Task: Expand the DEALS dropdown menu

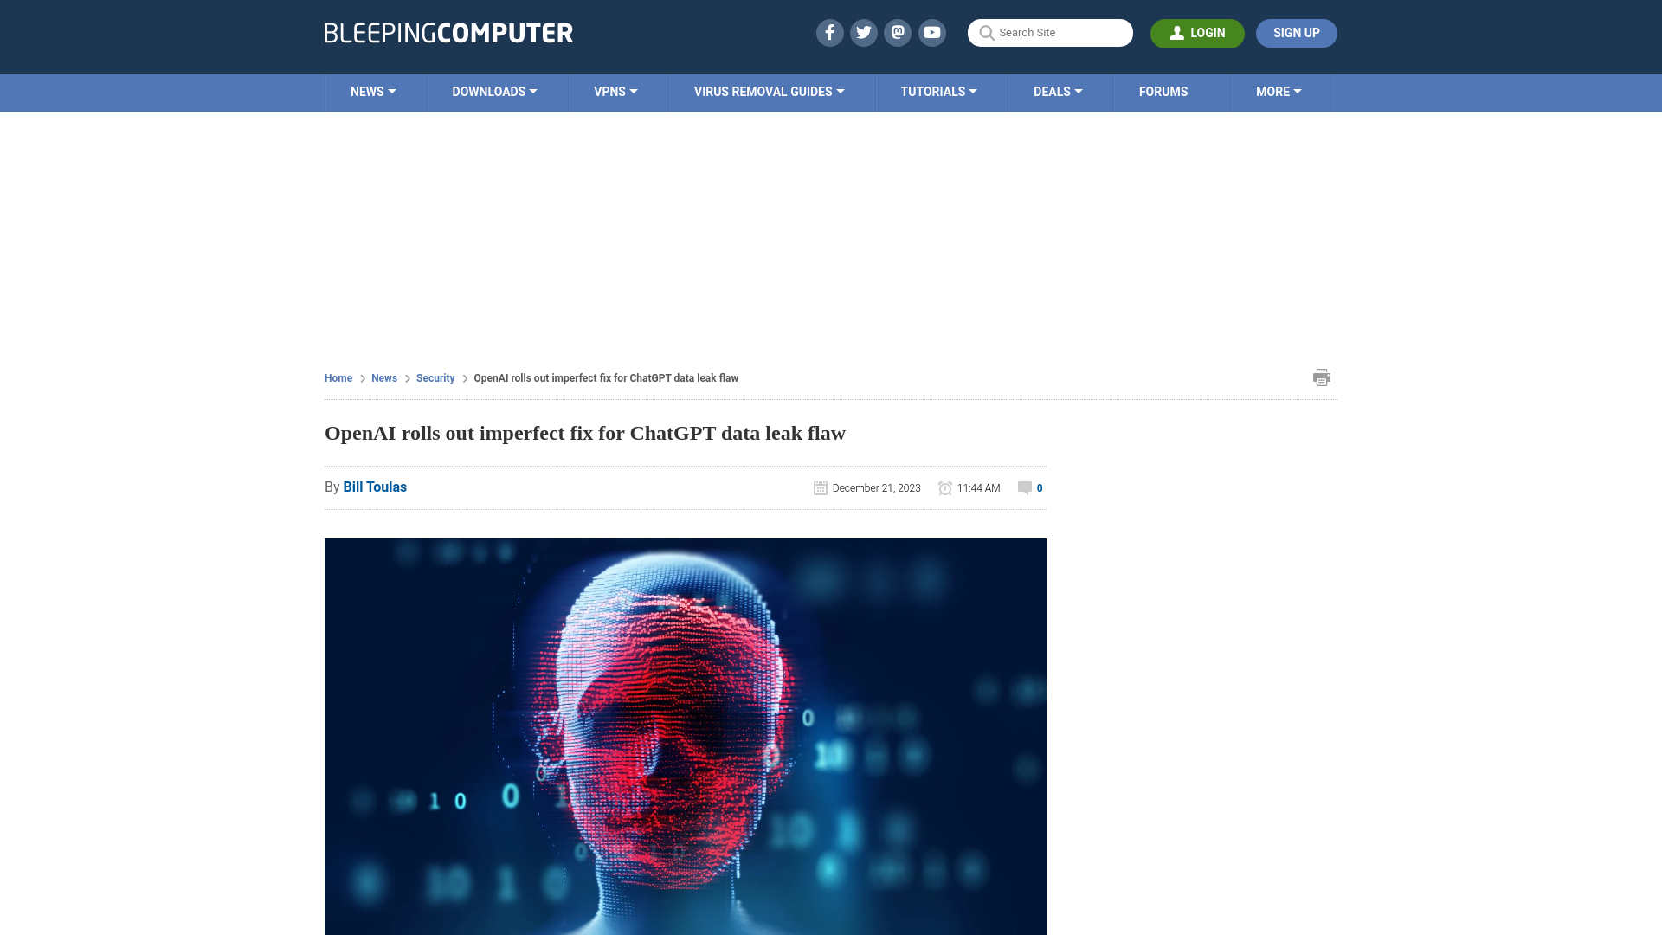Action: (1057, 93)
